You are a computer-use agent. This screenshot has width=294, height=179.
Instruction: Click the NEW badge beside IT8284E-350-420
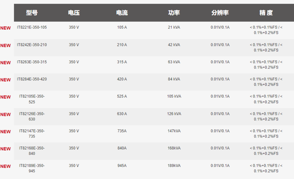click(5, 80)
